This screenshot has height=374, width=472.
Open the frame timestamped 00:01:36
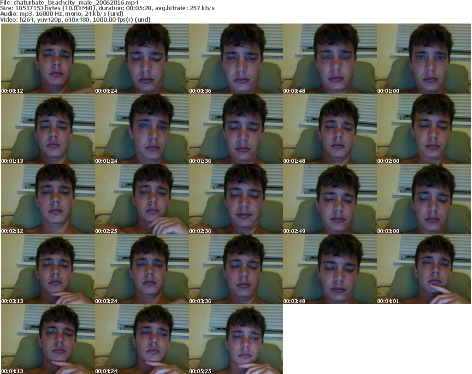point(236,129)
